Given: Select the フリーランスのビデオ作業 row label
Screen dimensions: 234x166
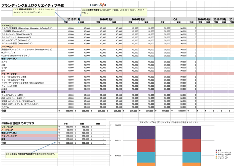Looking at the screenshot, I should pos(13,80).
